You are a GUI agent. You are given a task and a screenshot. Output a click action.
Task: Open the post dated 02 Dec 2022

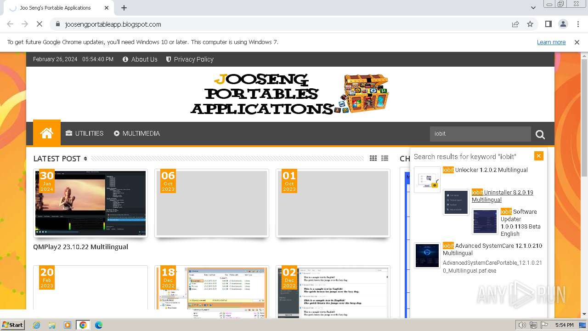point(333,291)
